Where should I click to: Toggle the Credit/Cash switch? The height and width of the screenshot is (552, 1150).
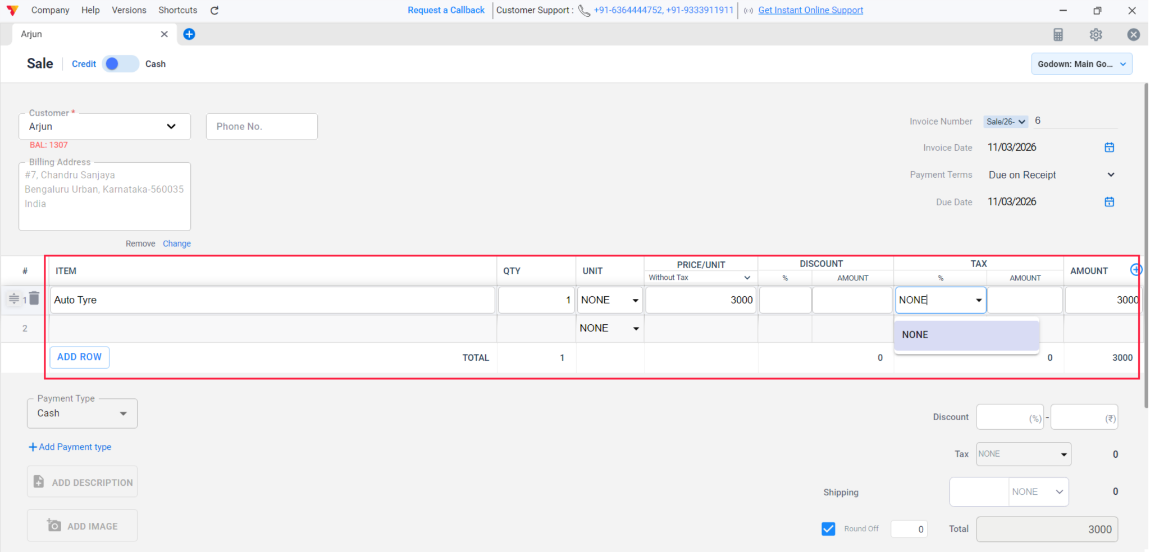click(120, 64)
